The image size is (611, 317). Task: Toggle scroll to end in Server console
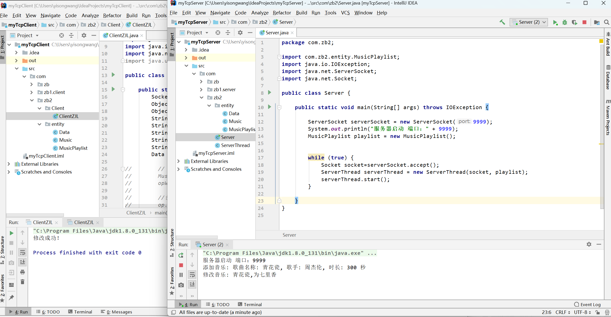(x=192, y=284)
